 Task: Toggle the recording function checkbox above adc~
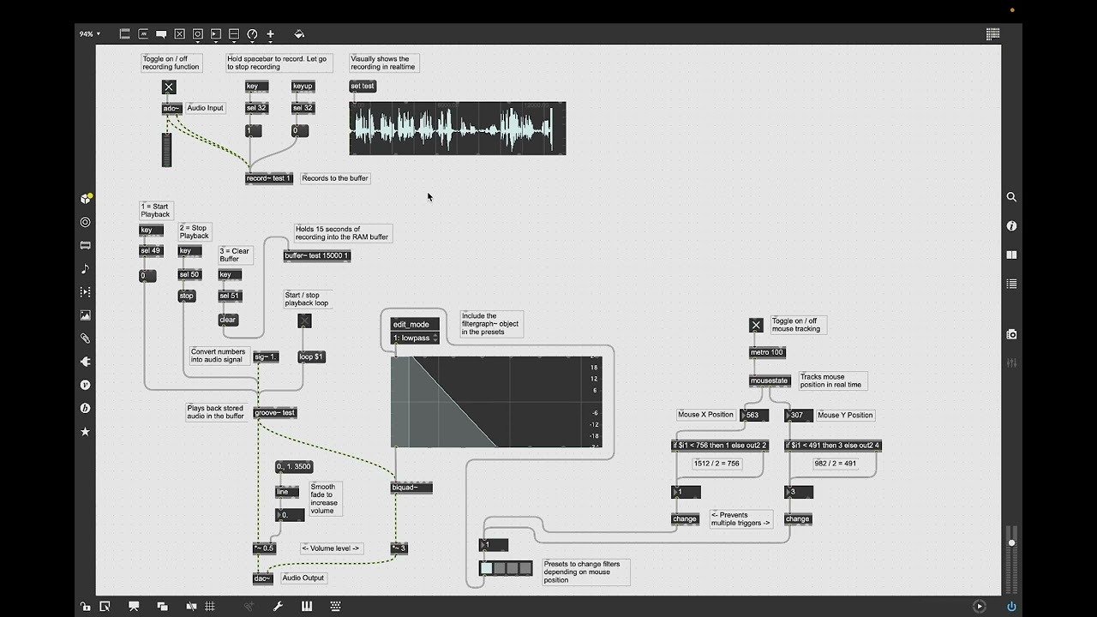tap(169, 87)
